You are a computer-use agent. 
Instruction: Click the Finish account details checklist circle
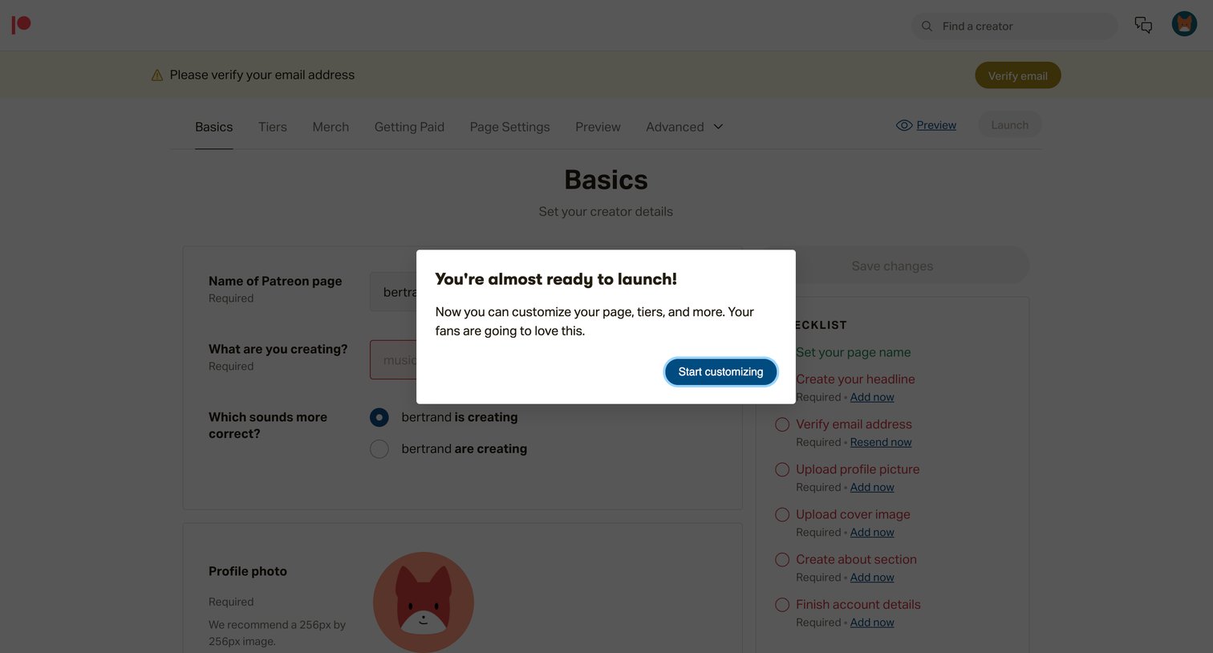pyautogui.click(x=782, y=604)
